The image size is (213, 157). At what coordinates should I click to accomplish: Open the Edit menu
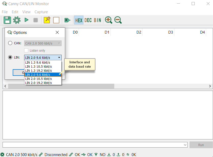pyautogui.click(x=15, y=12)
